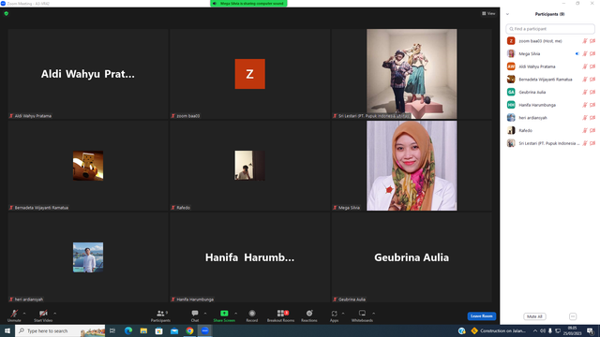The width and height of the screenshot is (600, 337).
Task: Open the more options ellipsis in participants panel
Action: tap(573, 316)
